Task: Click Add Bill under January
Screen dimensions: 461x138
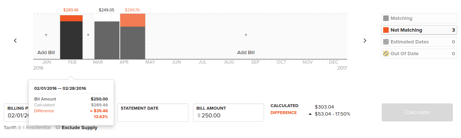Action: click(x=46, y=53)
